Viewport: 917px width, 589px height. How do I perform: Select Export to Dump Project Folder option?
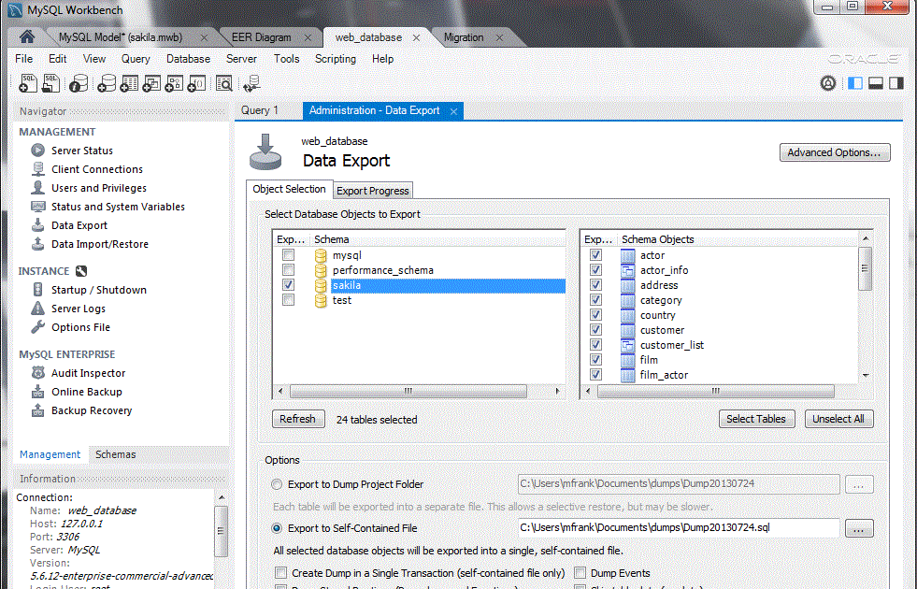point(277,484)
